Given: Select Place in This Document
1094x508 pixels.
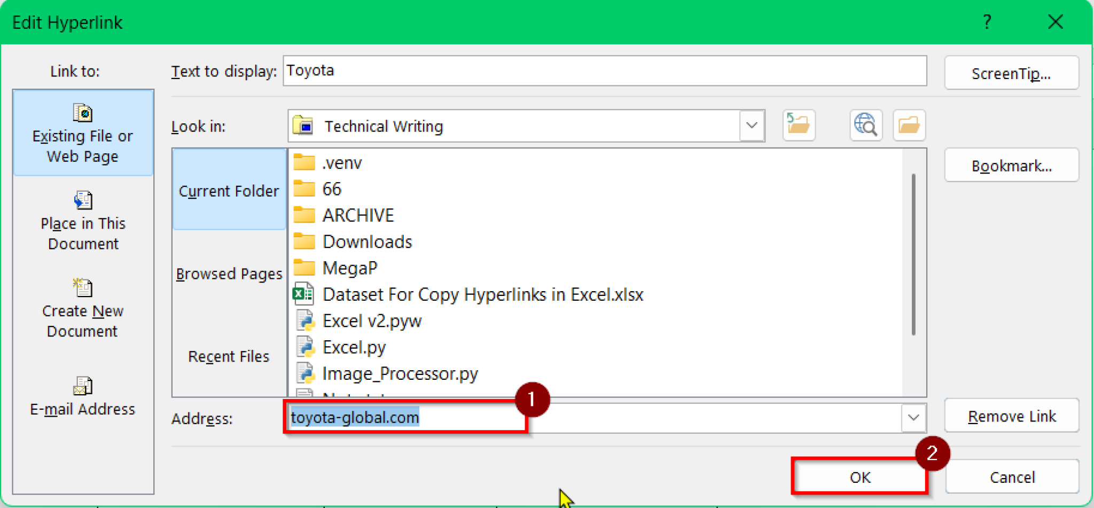Looking at the screenshot, I should (x=82, y=222).
